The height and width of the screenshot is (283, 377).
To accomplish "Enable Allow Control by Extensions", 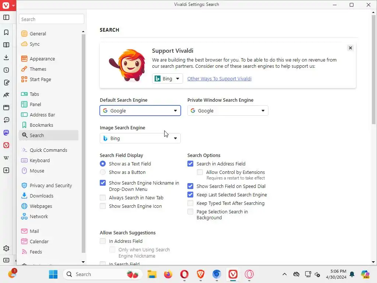I will pyautogui.click(x=200, y=172).
